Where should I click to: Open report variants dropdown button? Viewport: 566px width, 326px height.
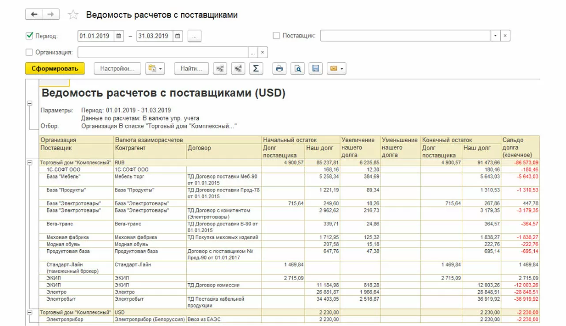pos(155,68)
